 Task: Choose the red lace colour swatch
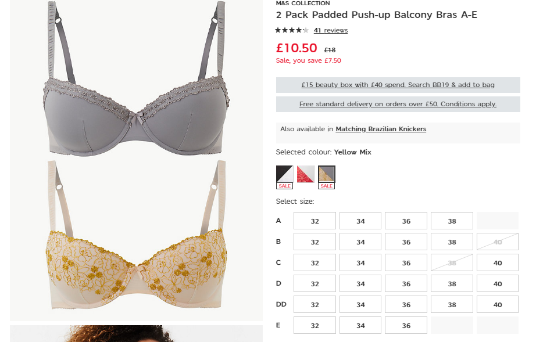click(306, 174)
